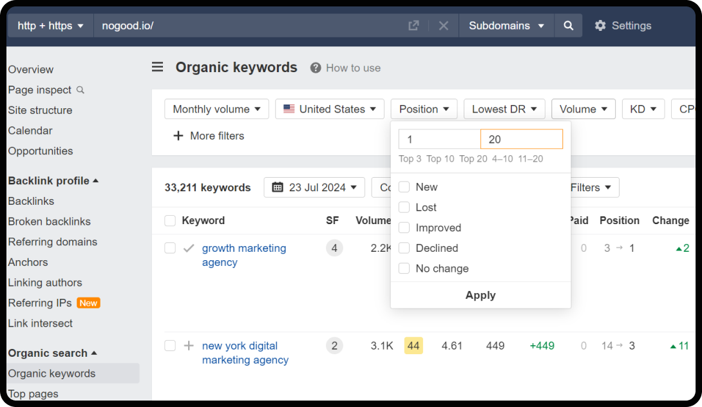Open the Monthly volume dropdown
702x407 pixels.
click(216, 109)
